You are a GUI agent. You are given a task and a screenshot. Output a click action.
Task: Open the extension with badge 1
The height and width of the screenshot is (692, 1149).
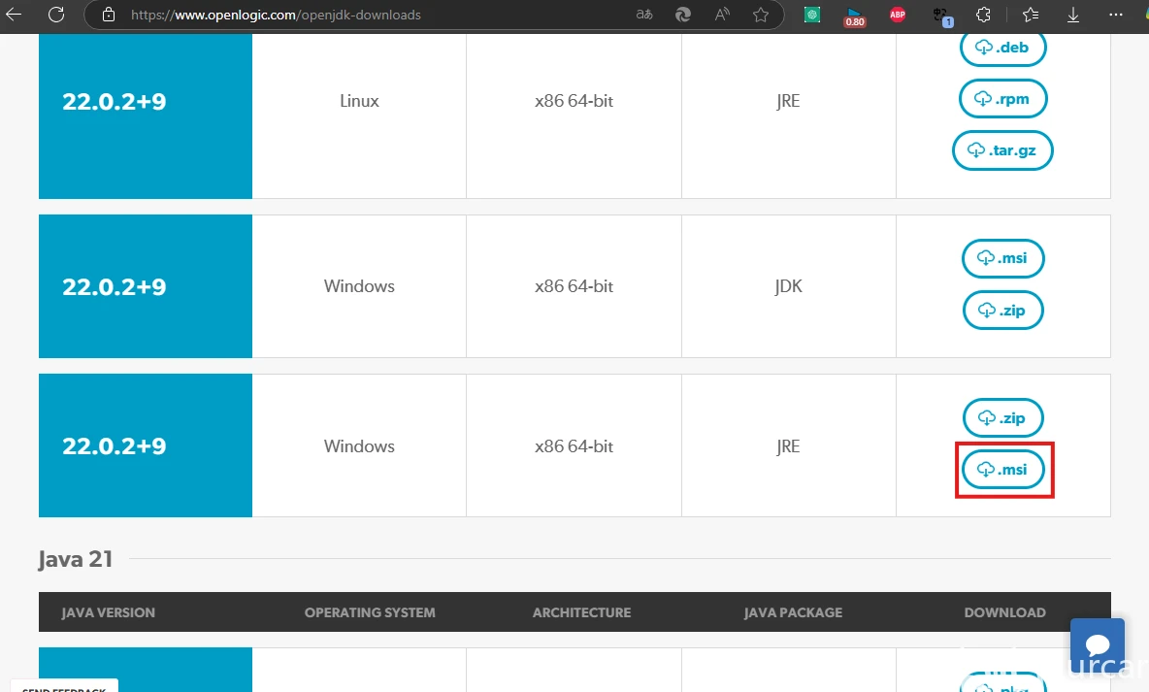click(941, 16)
